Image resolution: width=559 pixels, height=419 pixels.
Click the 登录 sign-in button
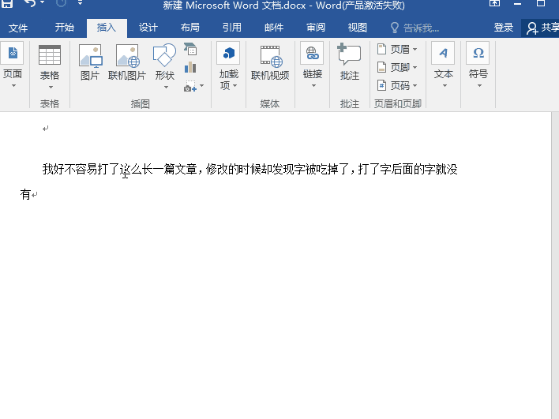click(504, 28)
